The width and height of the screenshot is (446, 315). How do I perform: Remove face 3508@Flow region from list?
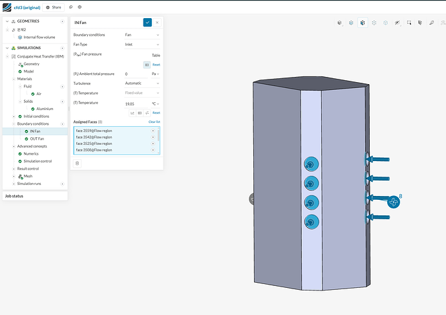click(153, 150)
